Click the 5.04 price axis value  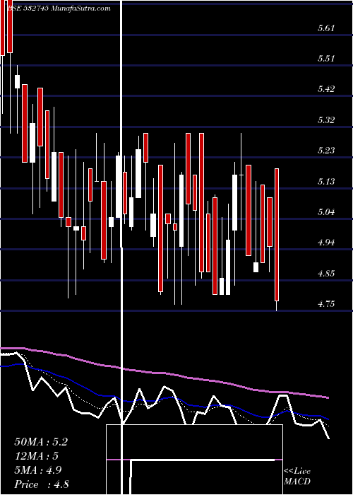click(x=326, y=211)
